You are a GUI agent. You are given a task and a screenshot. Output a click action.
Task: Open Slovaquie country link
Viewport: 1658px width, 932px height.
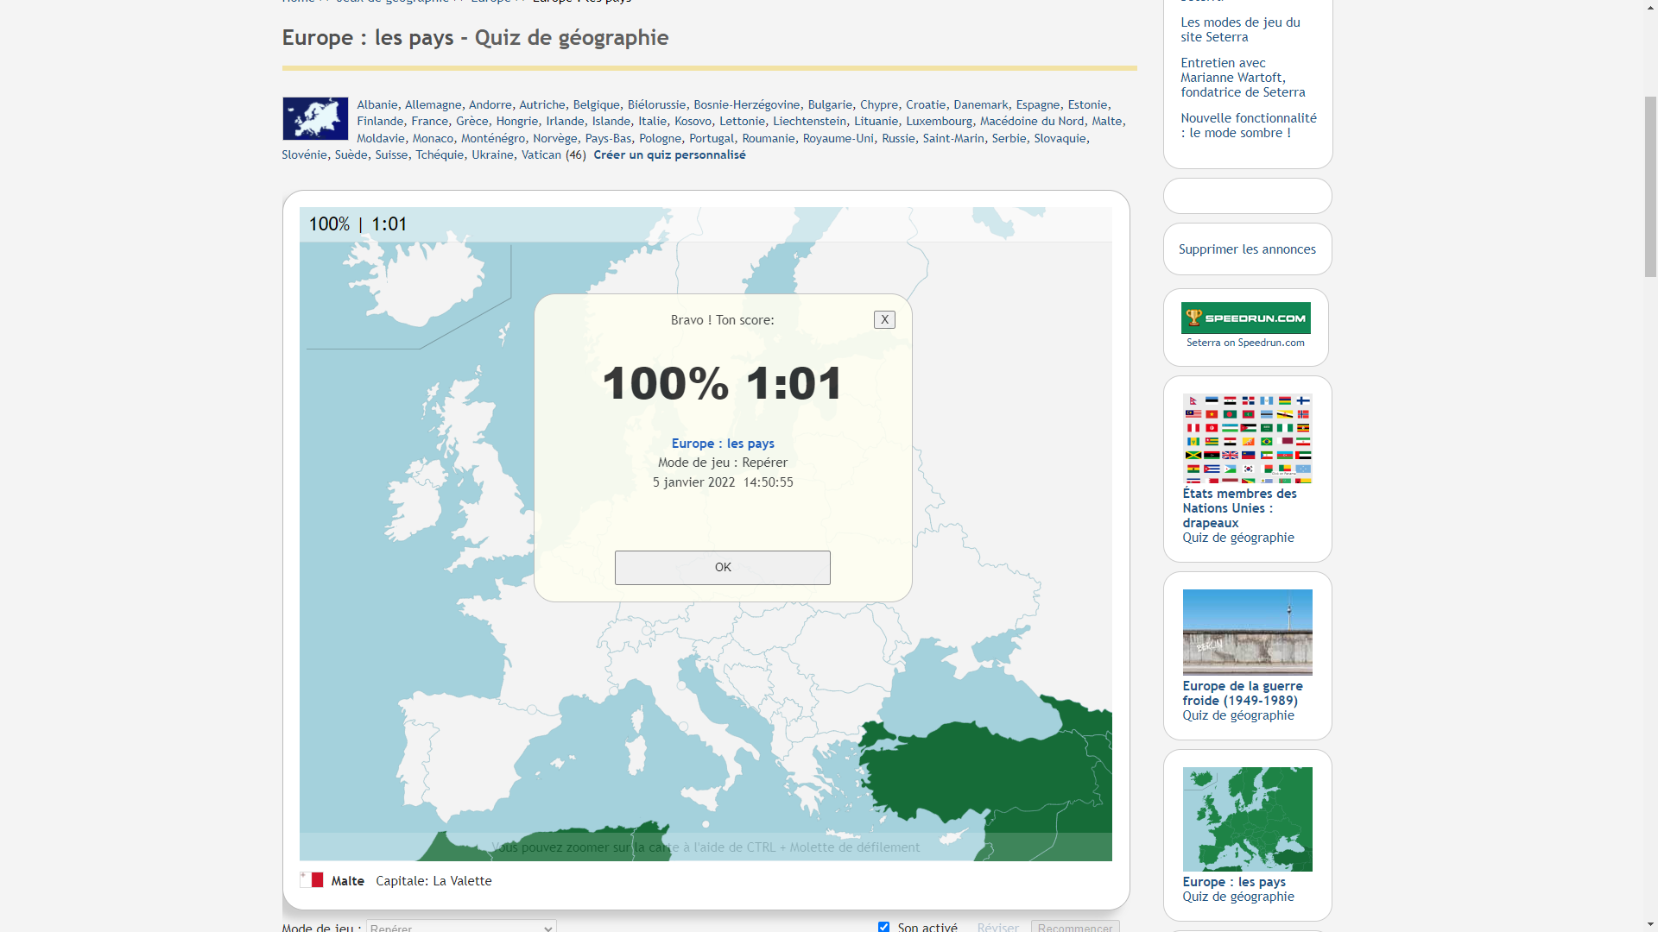click(1060, 138)
